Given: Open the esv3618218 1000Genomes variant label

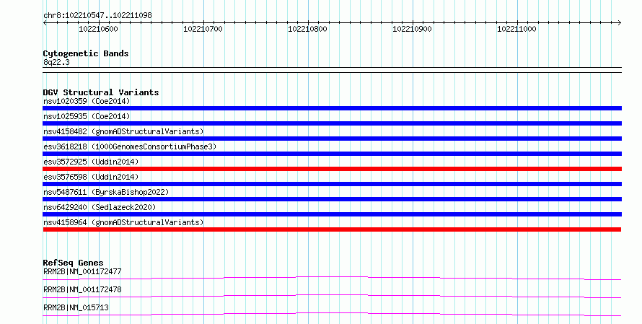Looking at the screenshot, I should (x=130, y=146).
